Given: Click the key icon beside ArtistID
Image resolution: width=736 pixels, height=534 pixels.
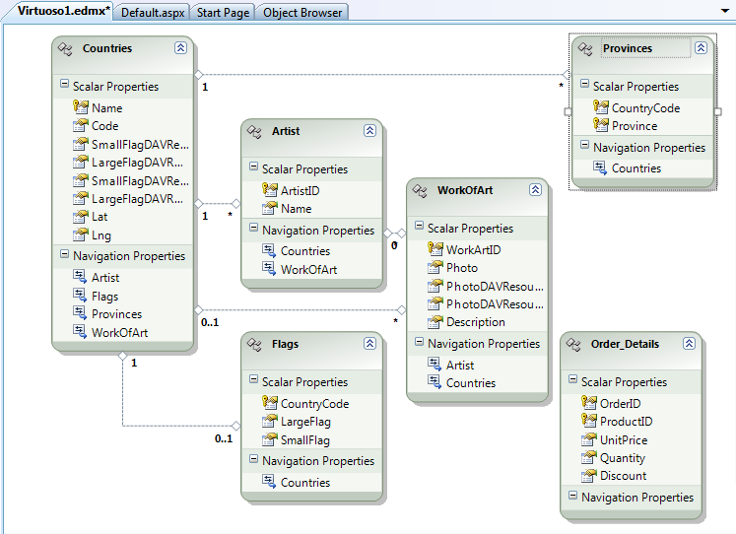Looking at the screenshot, I should [x=269, y=190].
